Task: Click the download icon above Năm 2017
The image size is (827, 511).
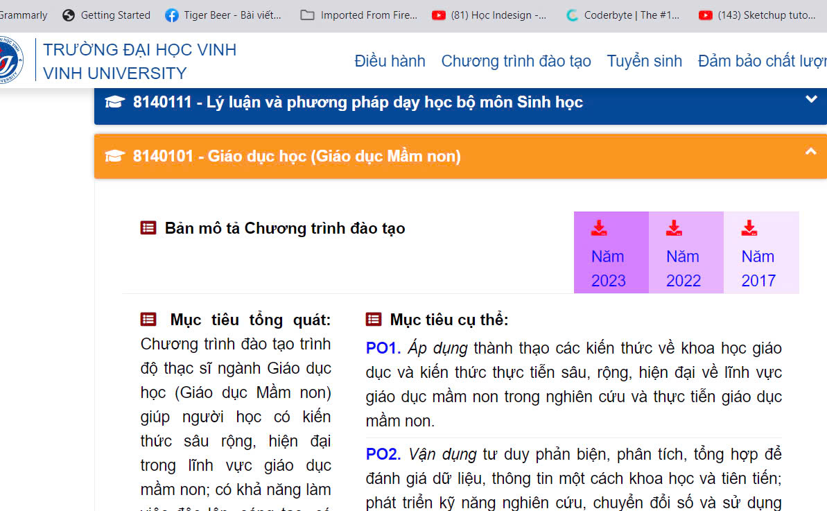Action: click(x=749, y=228)
